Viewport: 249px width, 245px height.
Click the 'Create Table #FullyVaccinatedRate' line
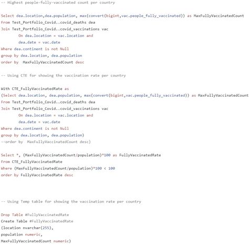coord(37,221)
